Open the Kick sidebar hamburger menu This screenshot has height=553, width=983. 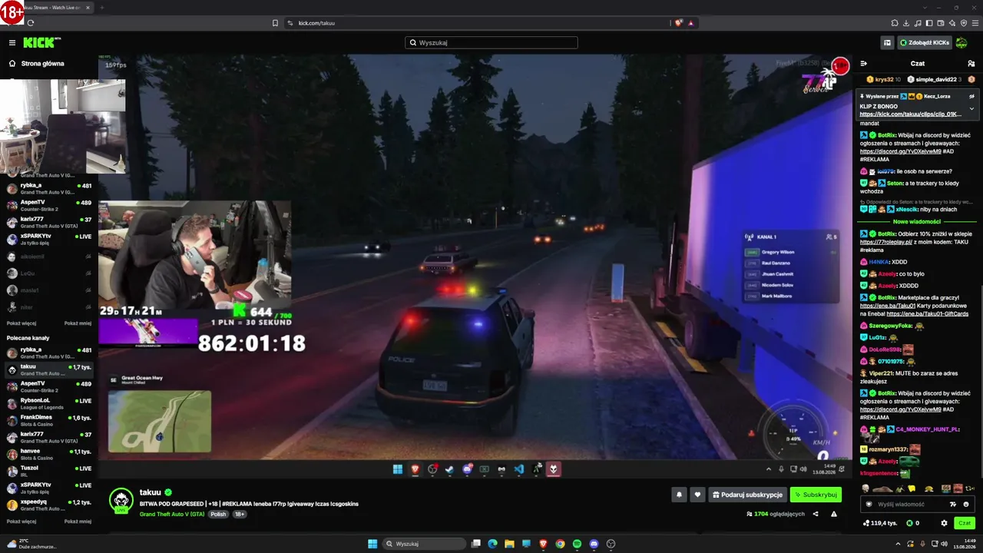12,43
